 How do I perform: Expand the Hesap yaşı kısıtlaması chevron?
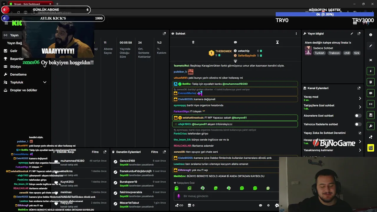pos(360,142)
